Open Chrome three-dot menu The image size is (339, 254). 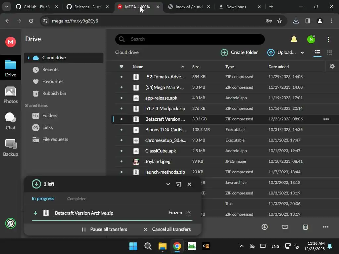[x=331, y=21]
